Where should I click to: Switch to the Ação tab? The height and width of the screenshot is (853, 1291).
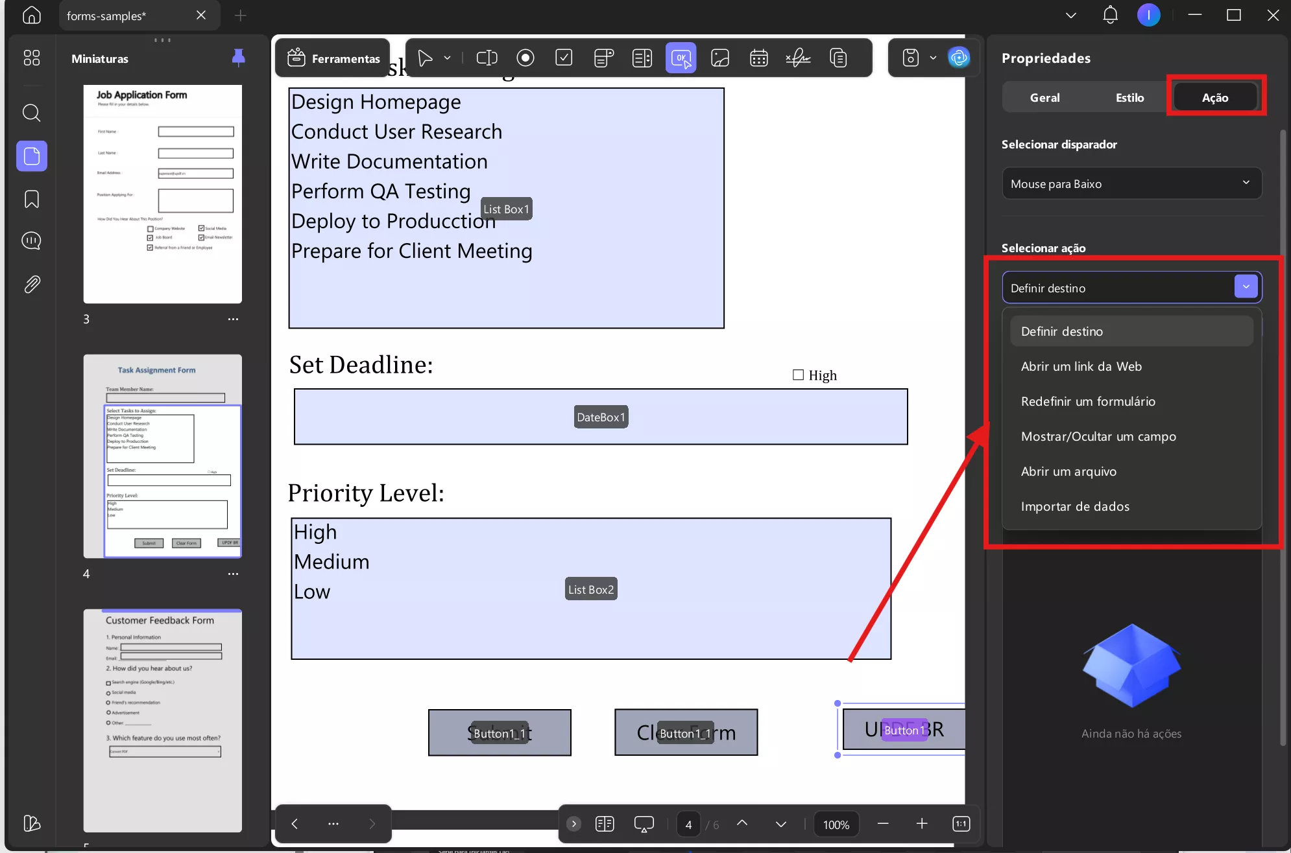click(x=1214, y=97)
